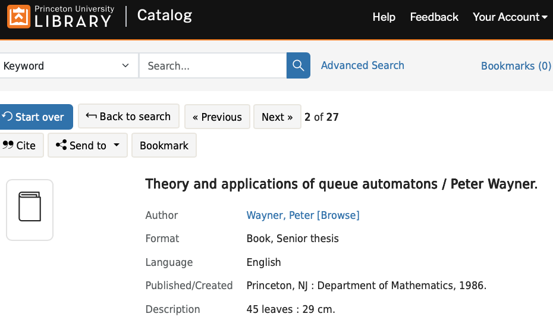Click the 'Published/Created' field label

click(189, 286)
